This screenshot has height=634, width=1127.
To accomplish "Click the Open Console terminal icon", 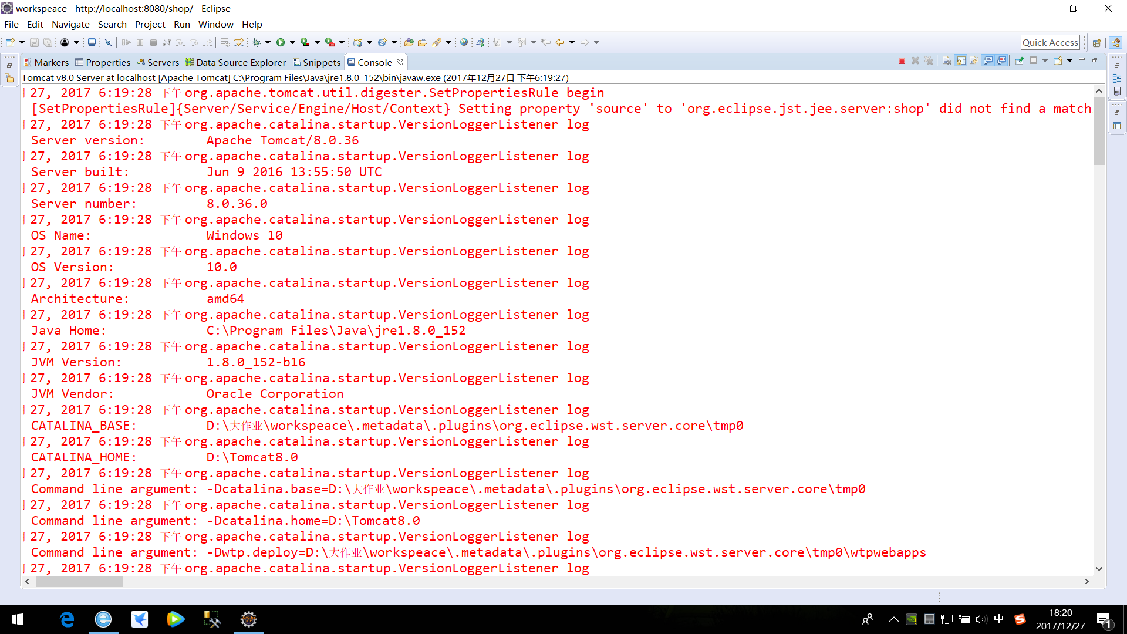I will (92, 42).
